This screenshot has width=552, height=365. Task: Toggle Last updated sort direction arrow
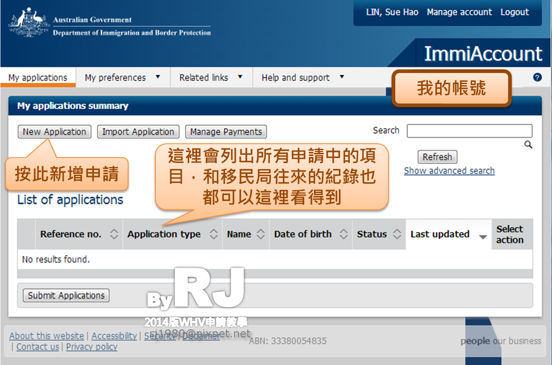483,237
